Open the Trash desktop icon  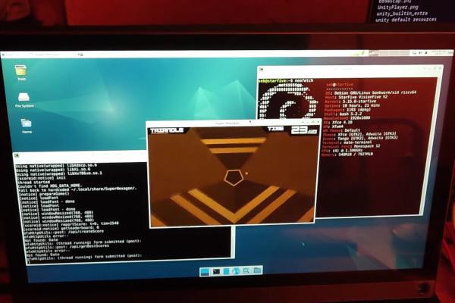point(20,71)
